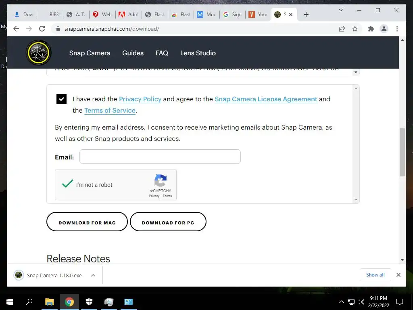The height and width of the screenshot is (310, 413).
Task: Open the volume tray icon
Action: pos(361,302)
